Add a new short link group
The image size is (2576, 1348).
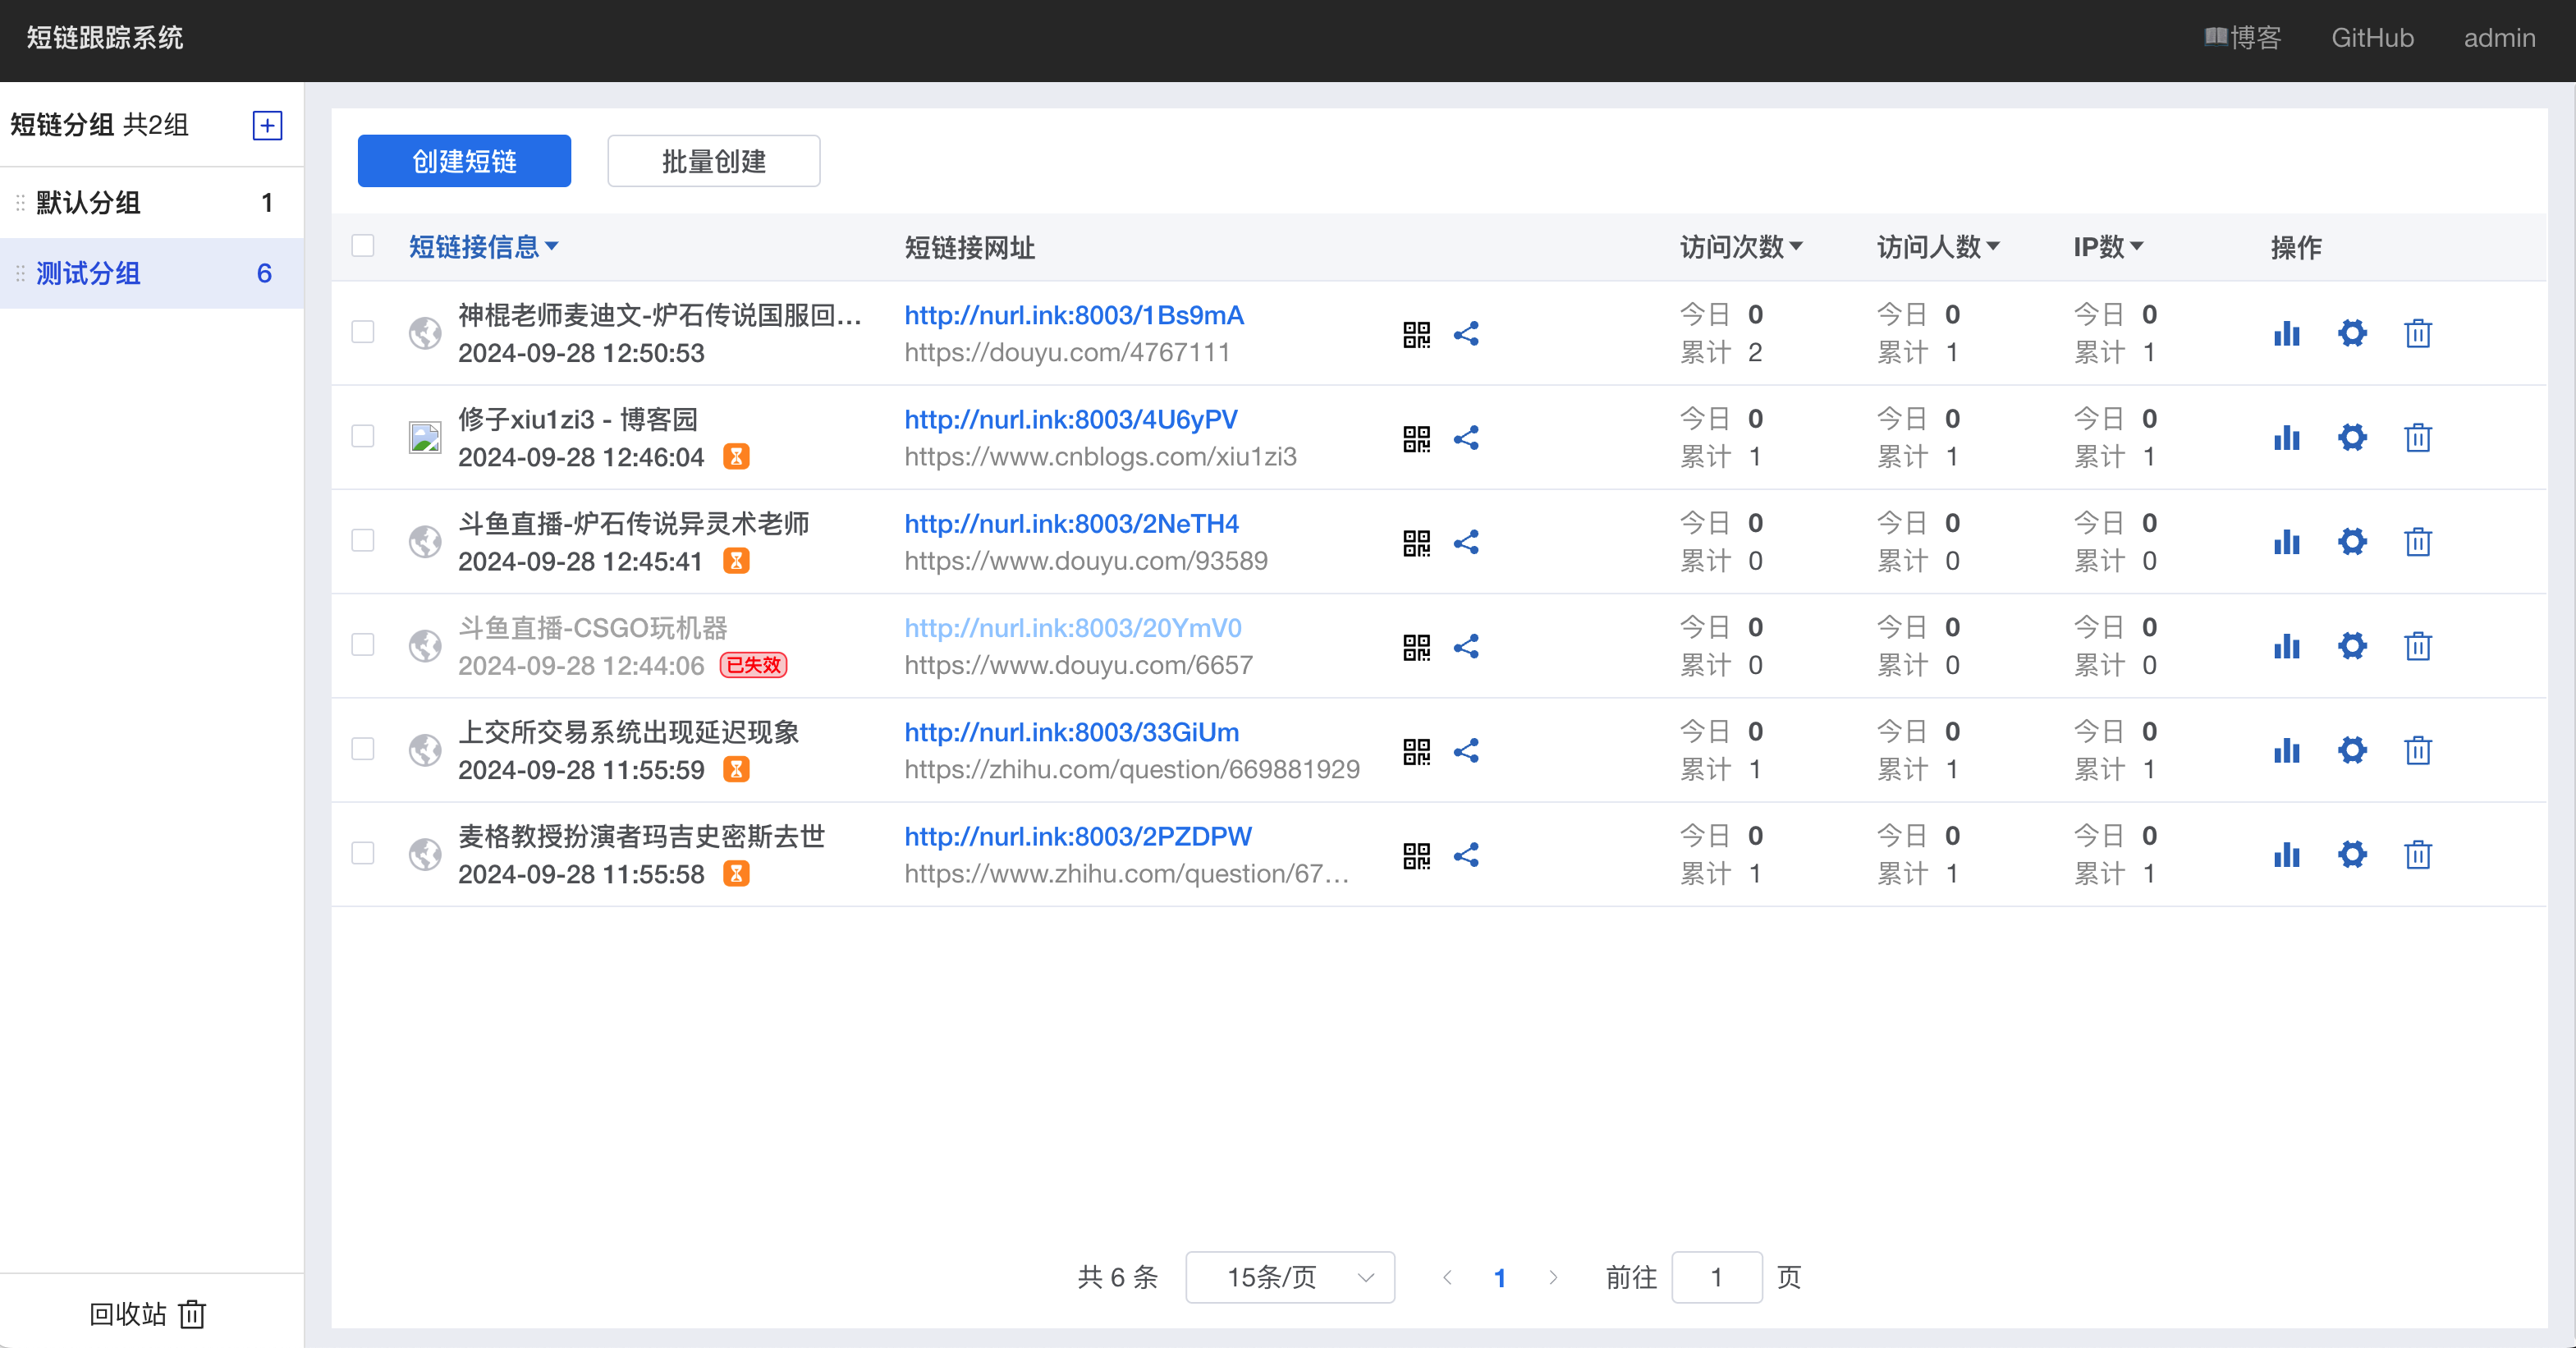coord(267,125)
